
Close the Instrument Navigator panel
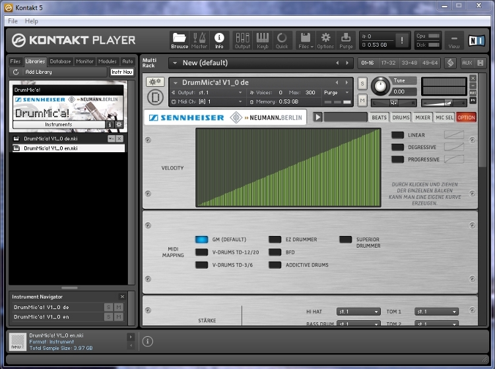tap(123, 297)
